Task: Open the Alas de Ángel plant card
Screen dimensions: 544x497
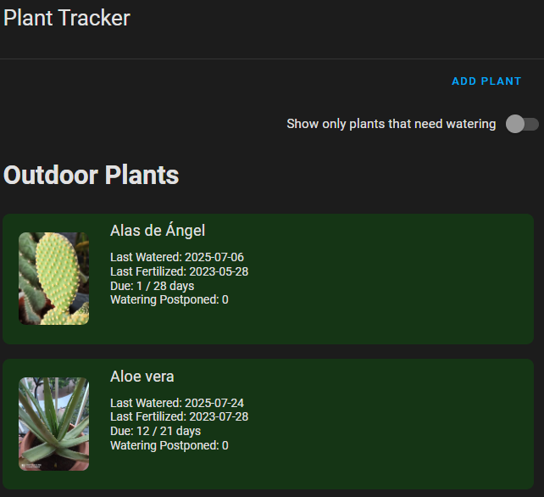Action: (x=381, y=280)
